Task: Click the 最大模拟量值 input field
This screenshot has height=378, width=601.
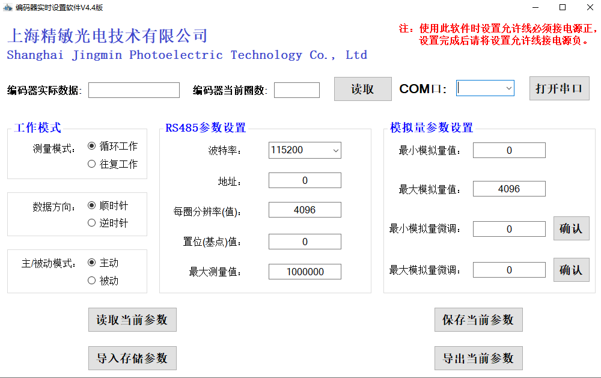Action: pyautogui.click(x=509, y=189)
